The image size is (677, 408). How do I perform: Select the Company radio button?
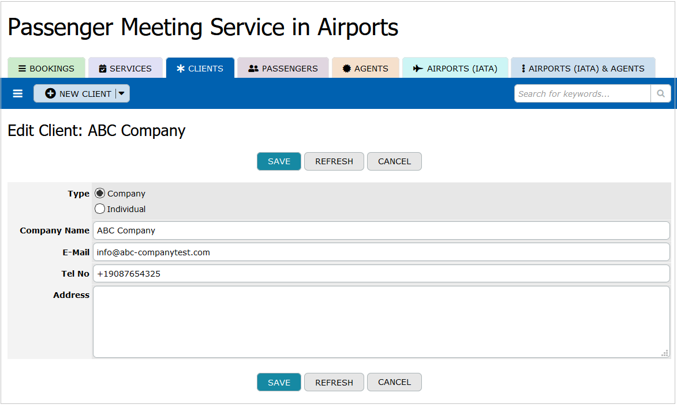100,194
